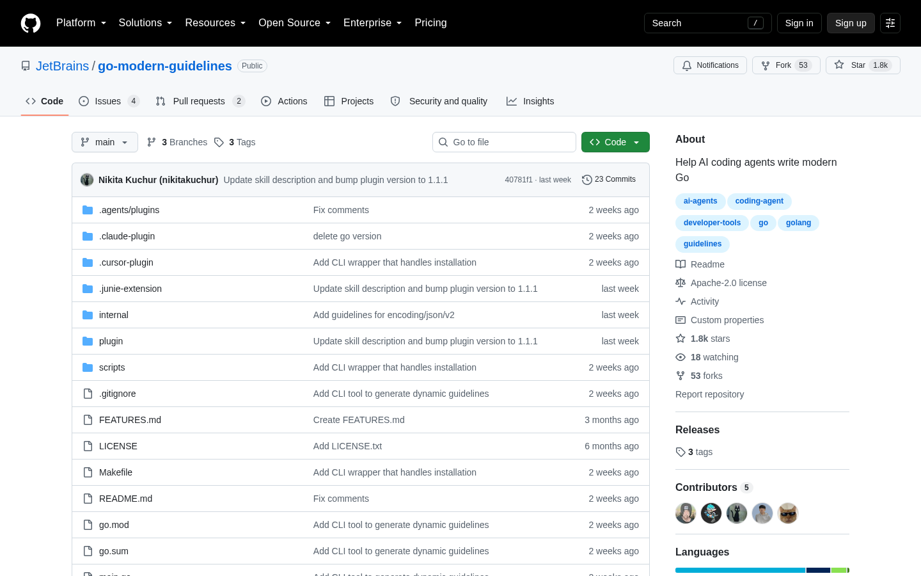Click the bell icon on Notifications
This screenshot has width=921, height=576.
point(687,65)
